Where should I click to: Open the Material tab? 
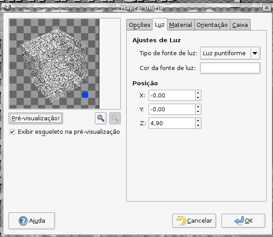[180, 25]
